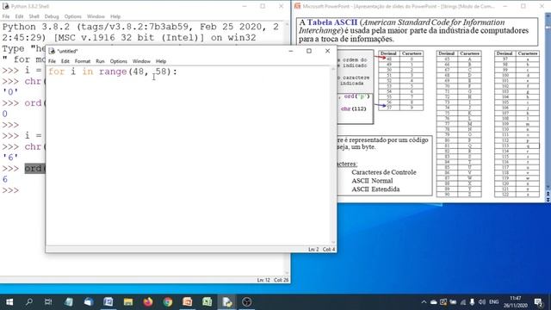Minimize the untitled editor window

tap(291, 51)
